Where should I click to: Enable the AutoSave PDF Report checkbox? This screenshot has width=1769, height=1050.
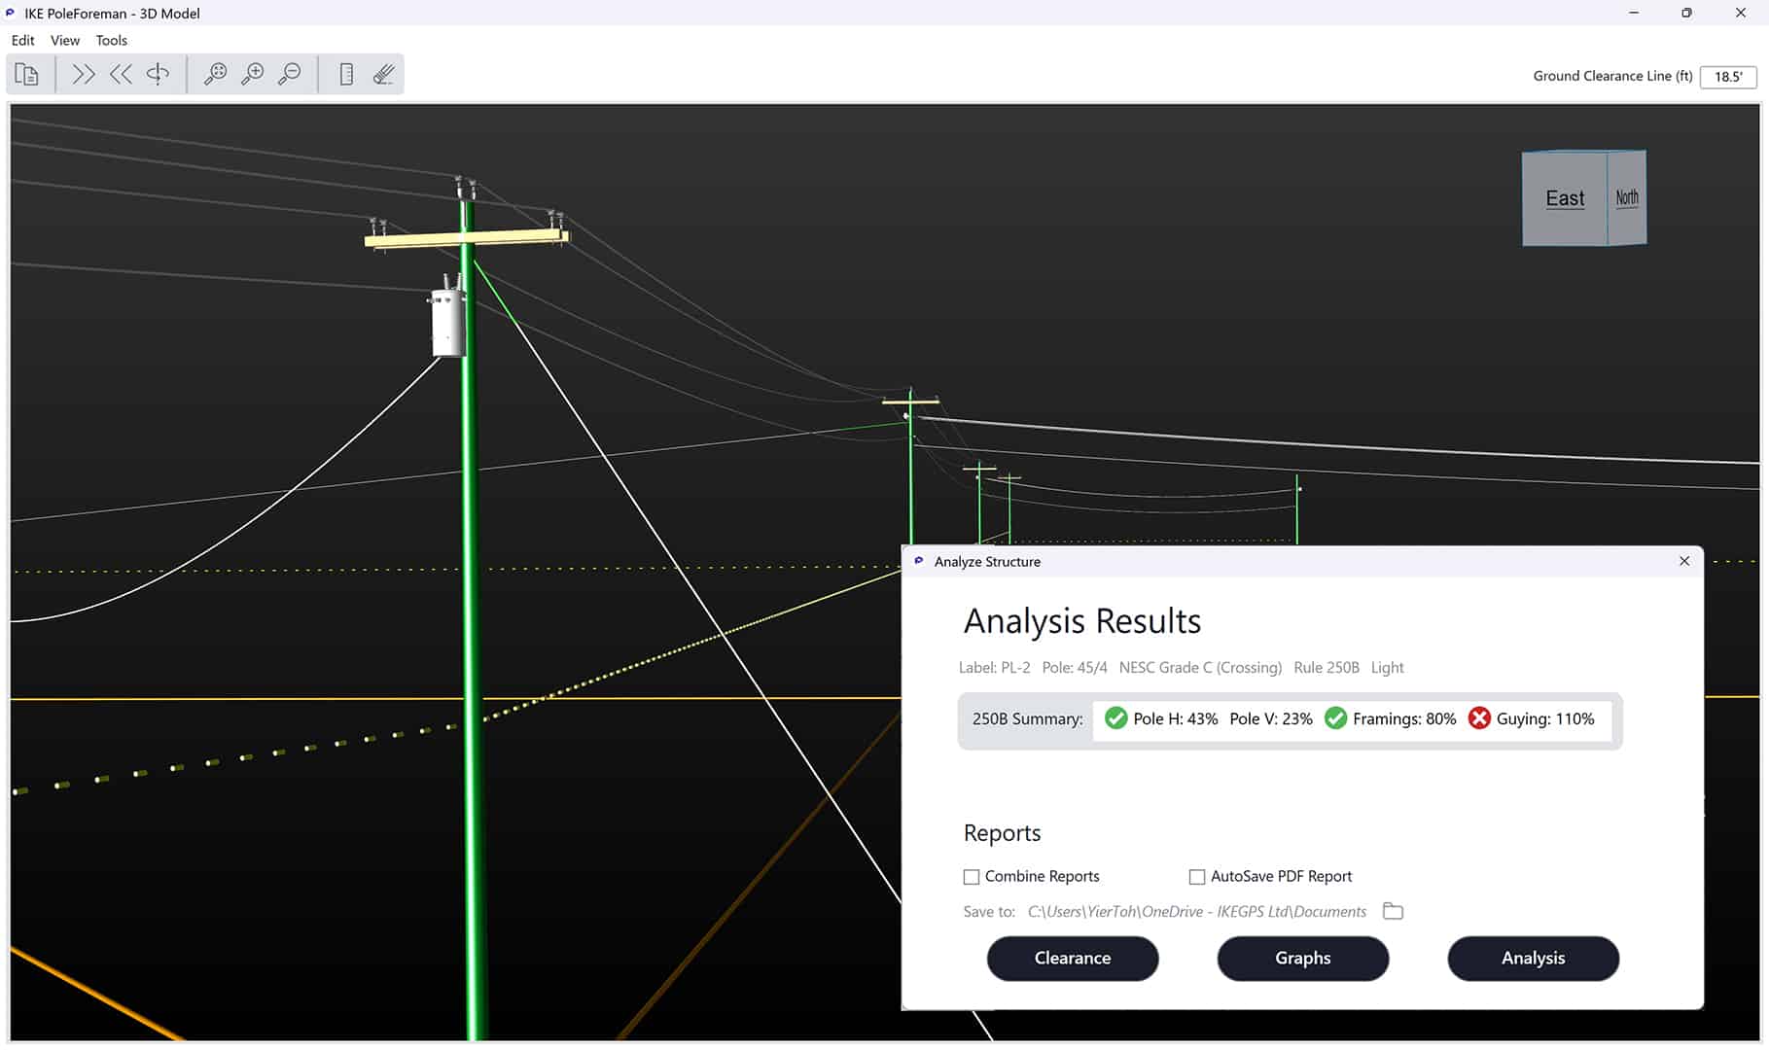pyautogui.click(x=1197, y=877)
